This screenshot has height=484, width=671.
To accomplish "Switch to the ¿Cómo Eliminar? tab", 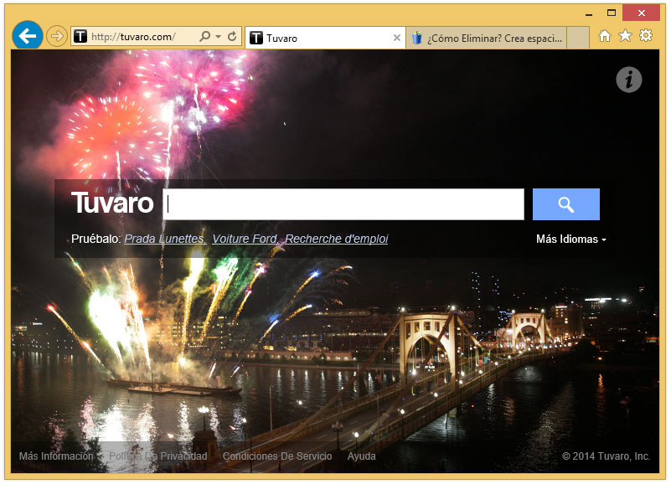I will 487,38.
